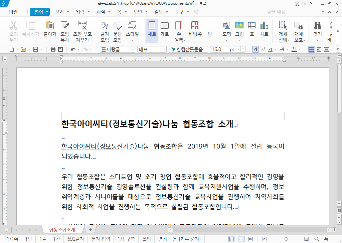Click 개체 선택 object select tool

pyautogui.click(x=283, y=25)
